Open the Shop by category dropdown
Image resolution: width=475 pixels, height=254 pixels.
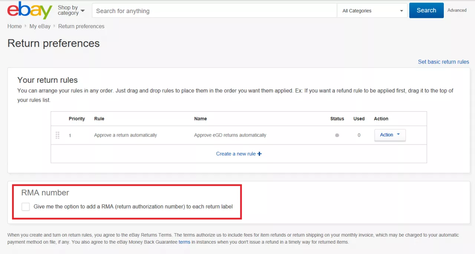tap(71, 10)
